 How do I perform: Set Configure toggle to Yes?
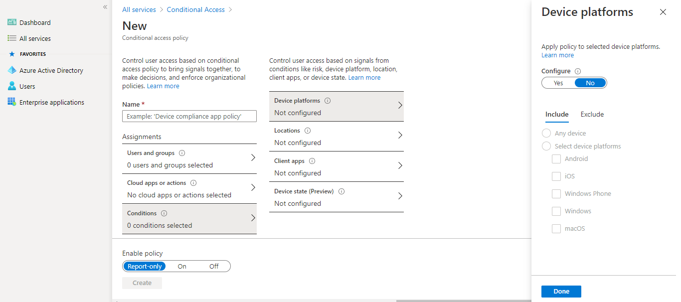pyautogui.click(x=558, y=83)
